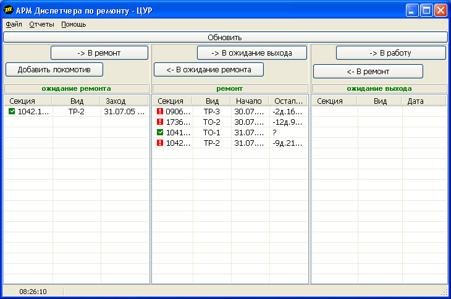The image size is (451, 299).
Task: Select section 1042... in repair list
Action: point(178,143)
